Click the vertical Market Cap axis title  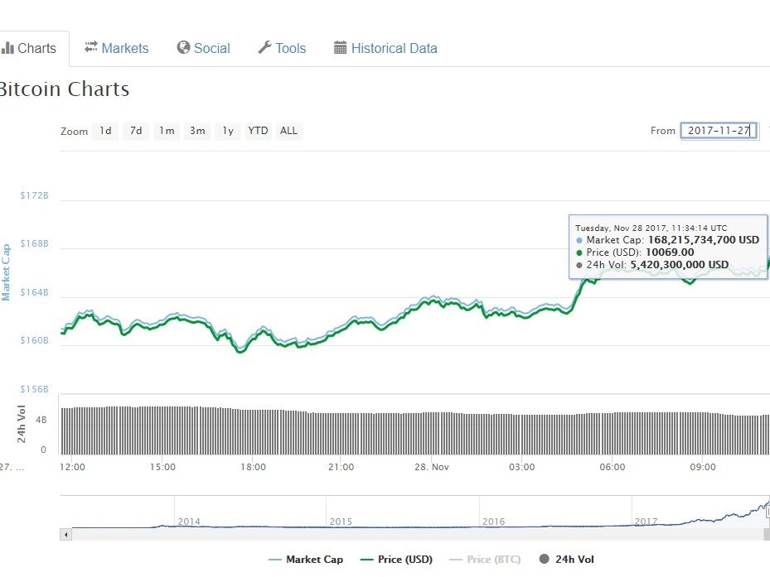click(x=6, y=272)
